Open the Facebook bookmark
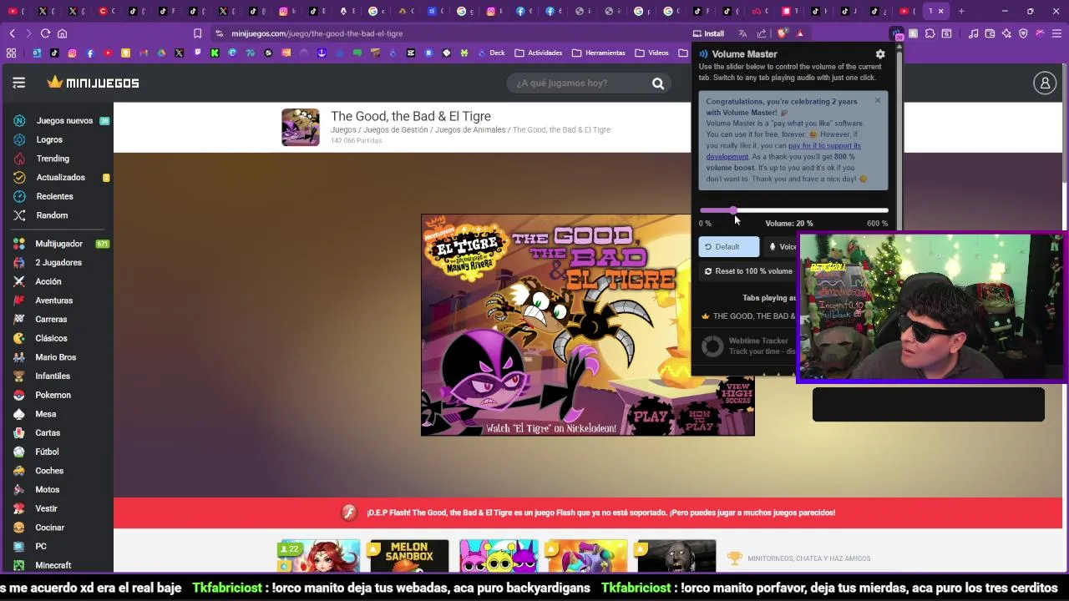This screenshot has width=1069, height=601. pos(90,53)
